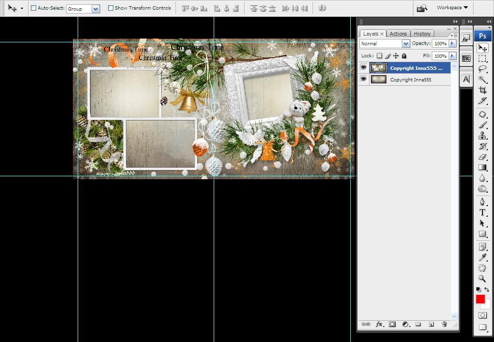The width and height of the screenshot is (494, 342).
Task: Change the screen mode
Action: click(x=482, y=327)
